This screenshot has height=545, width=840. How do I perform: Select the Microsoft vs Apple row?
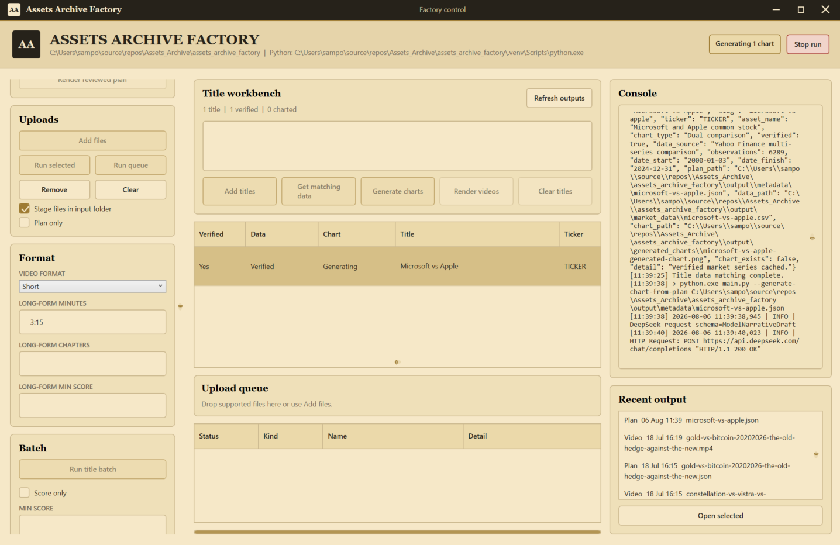point(397,266)
